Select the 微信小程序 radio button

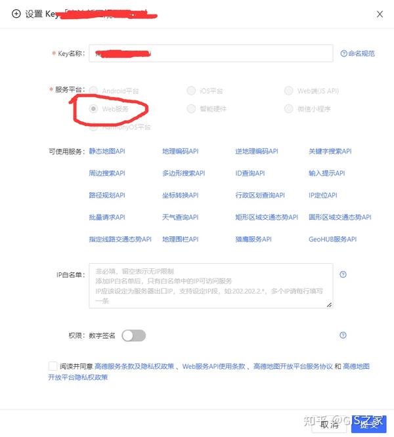click(288, 109)
